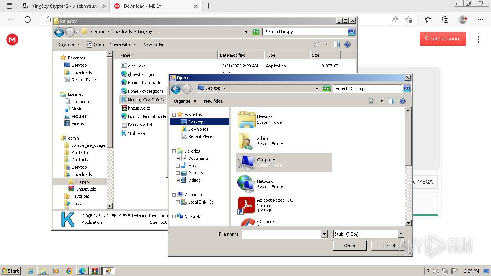Toggle the preview pane icon in the Open dialog
This screenshot has width=491, height=276.
pyautogui.click(x=392, y=101)
